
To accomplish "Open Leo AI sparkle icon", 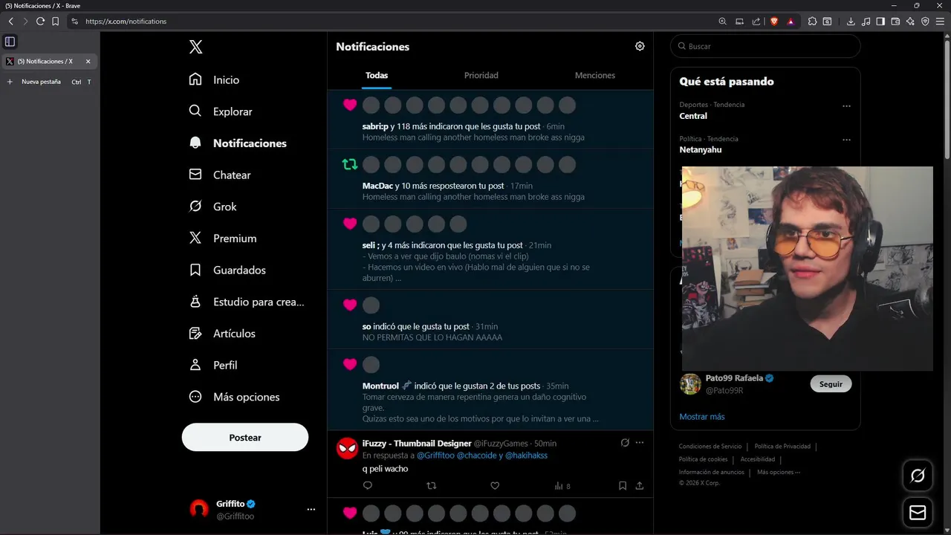I will (910, 22).
